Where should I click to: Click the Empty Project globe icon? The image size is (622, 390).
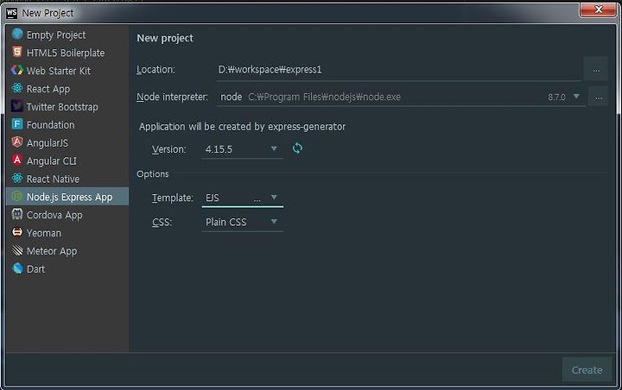click(17, 35)
